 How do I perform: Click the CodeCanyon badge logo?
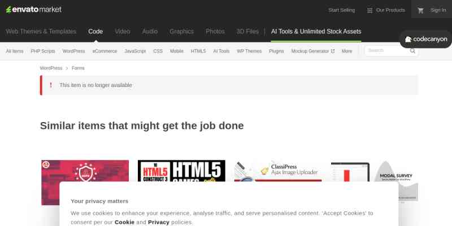426,40
